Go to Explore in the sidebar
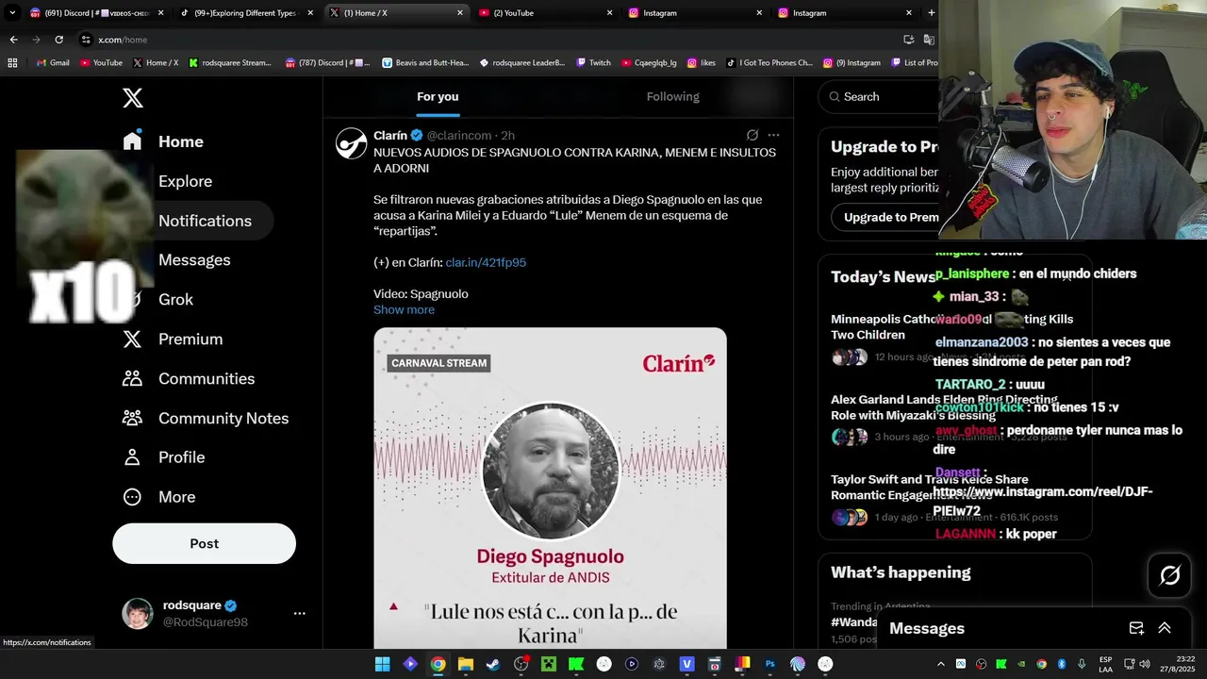The image size is (1207, 679). point(185,181)
